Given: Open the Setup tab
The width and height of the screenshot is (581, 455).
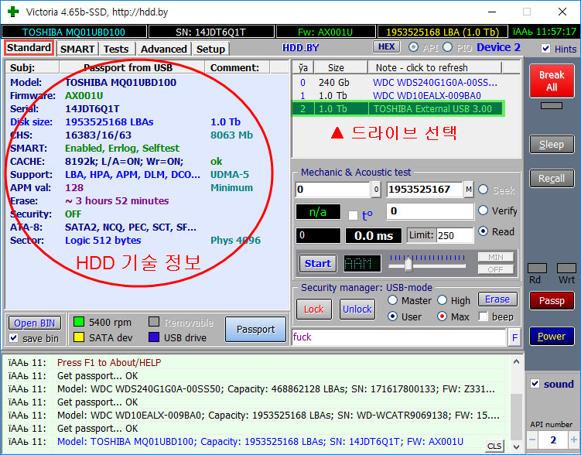Looking at the screenshot, I should [210, 49].
